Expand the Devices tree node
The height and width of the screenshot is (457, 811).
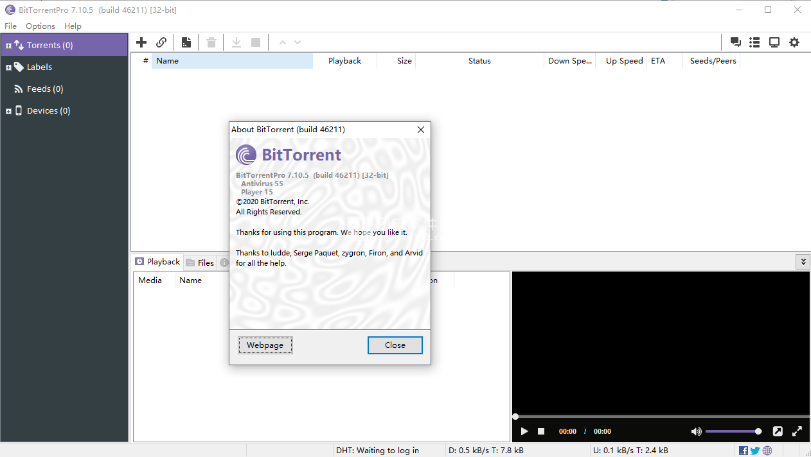tap(8, 111)
